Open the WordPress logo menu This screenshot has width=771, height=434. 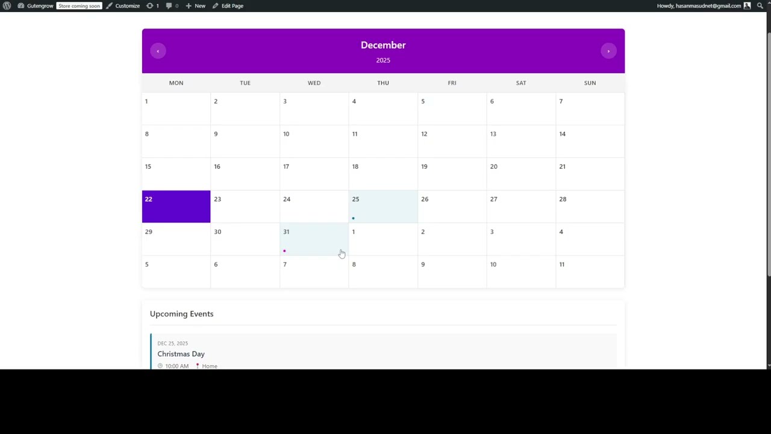(7, 5)
